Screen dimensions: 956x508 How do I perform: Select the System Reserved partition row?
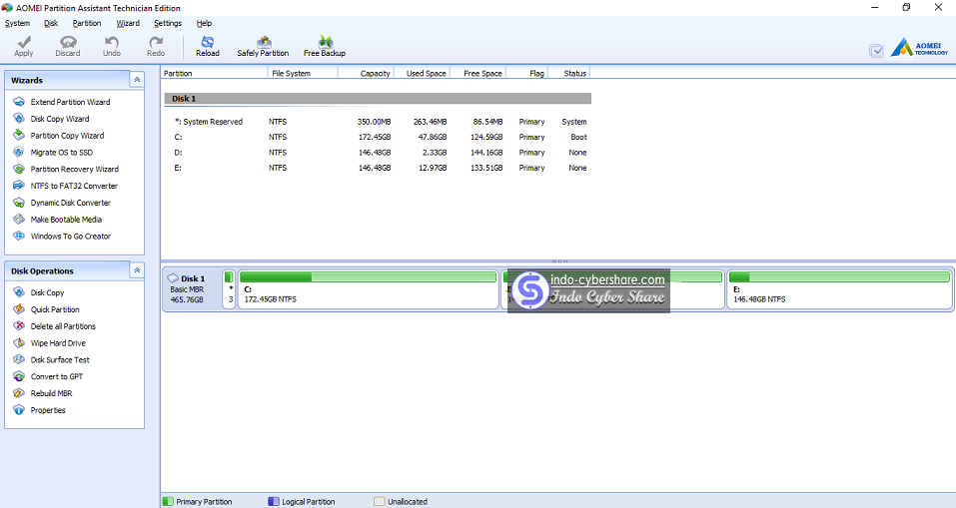[378, 122]
